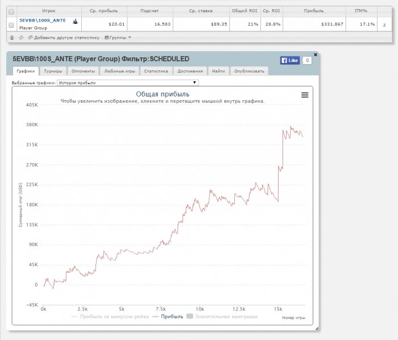This screenshot has height=340, width=398.
Task: Open the Статистика tab
Action: (x=156, y=71)
